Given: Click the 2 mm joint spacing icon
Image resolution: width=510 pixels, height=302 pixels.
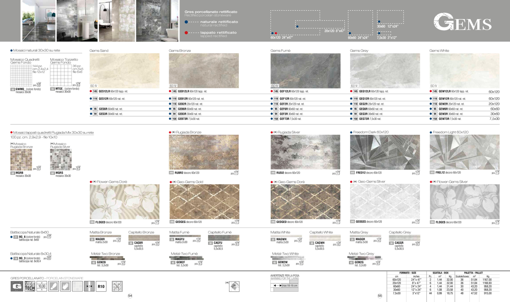Looking at the screenshot, I should (90, 287).
